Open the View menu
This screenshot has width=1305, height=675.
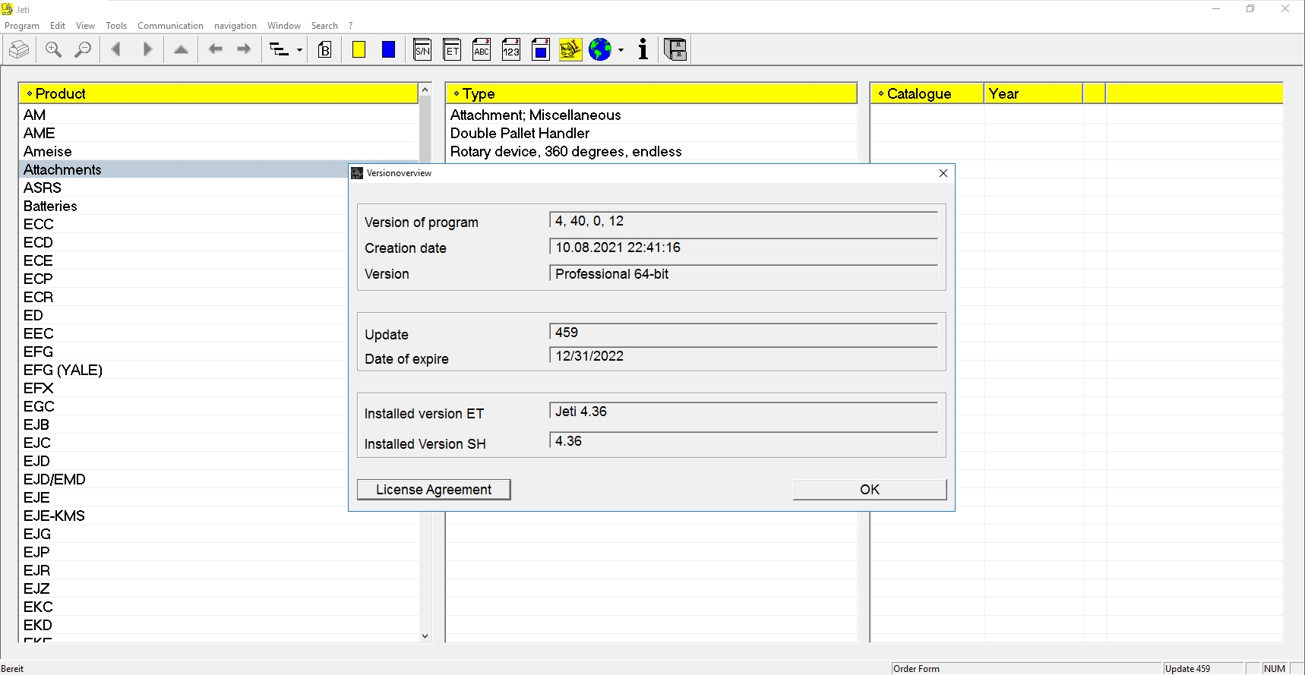85,26
